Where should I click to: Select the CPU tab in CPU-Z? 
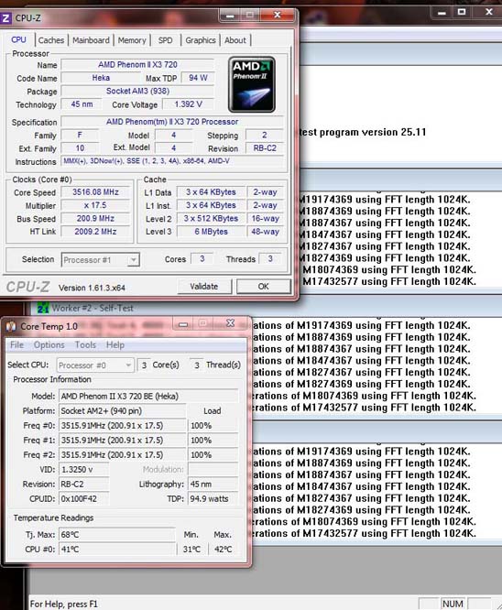pos(18,39)
